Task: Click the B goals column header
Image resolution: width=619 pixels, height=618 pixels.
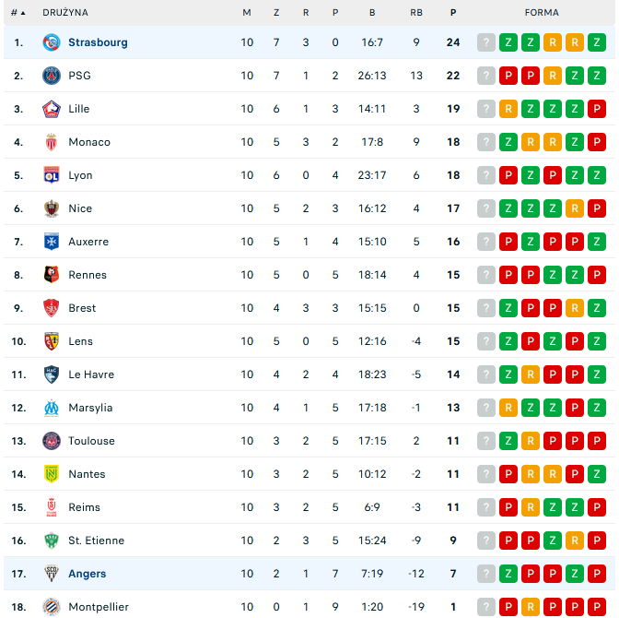Action: (372, 13)
